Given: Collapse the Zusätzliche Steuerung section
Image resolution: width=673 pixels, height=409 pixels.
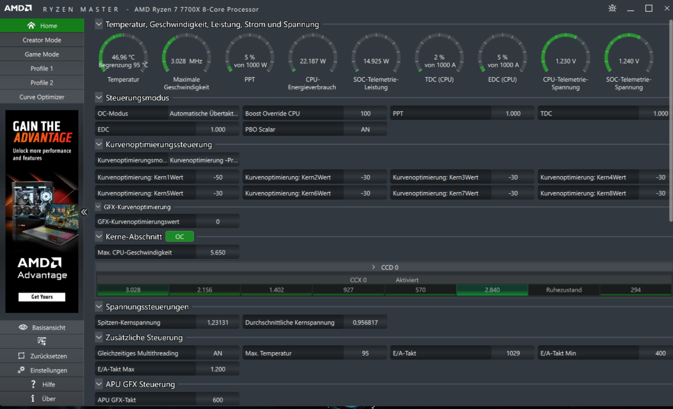Looking at the screenshot, I should 99,337.
